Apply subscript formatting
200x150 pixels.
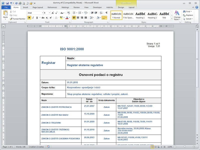[x=47, y=17]
